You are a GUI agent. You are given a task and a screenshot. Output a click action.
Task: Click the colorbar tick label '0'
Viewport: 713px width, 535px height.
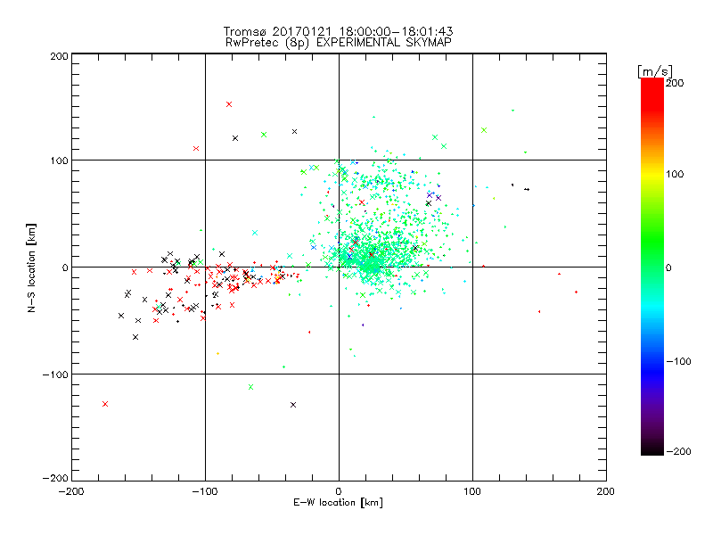click(668, 268)
